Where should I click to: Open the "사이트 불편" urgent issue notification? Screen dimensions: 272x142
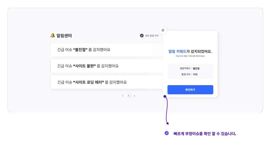click(106, 66)
